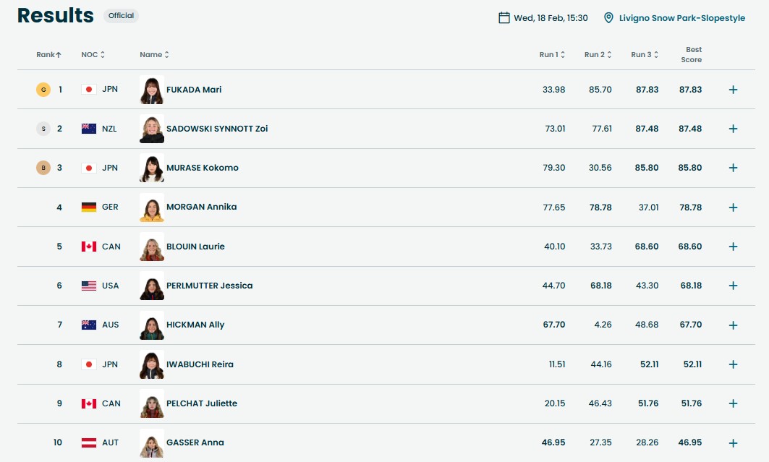Click BLOUIN Laurie's athlete photo thumbnail
The height and width of the screenshot is (462, 769).
pos(152,247)
